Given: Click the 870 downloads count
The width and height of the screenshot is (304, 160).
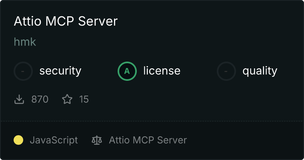Looking at the screenshot, I should pyautogui.click(x=40, y=99).
